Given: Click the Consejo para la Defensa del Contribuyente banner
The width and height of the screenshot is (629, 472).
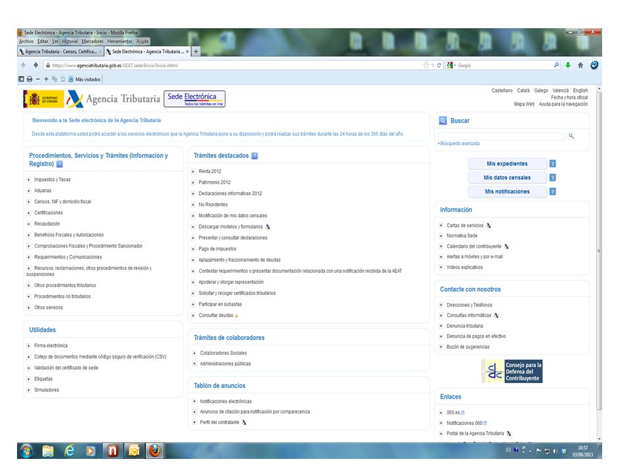Looking at the screenshot, I should point(512,371).
